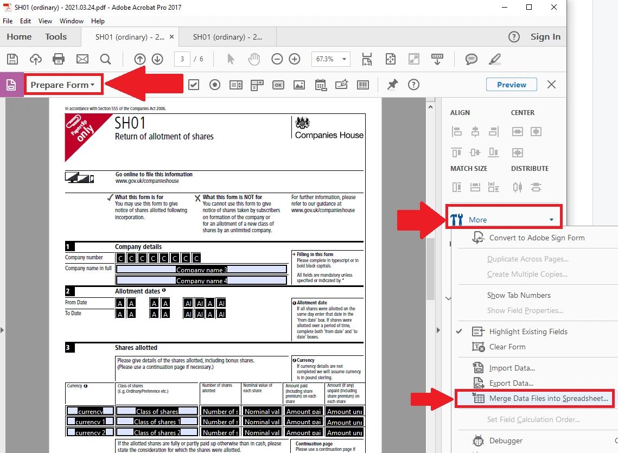Choose Import Data option
The image size is (618, 453).
click(512, 368)
